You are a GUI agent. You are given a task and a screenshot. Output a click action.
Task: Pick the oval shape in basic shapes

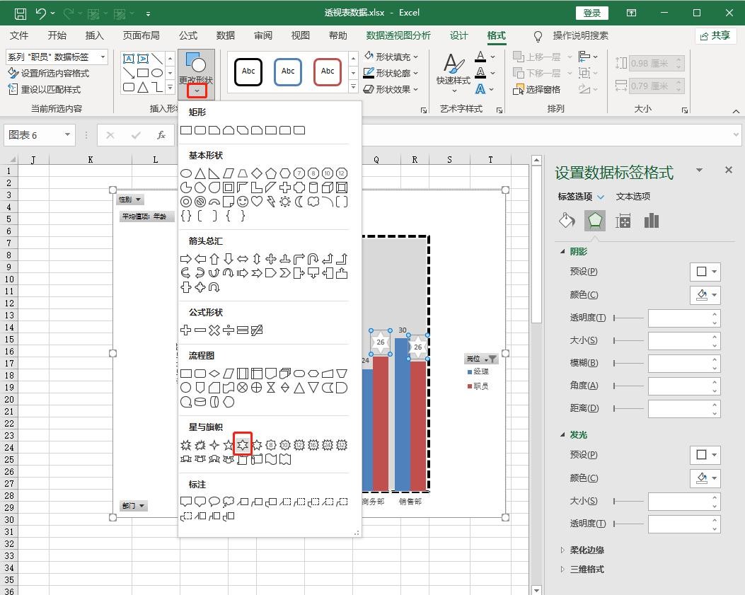(x=186, y=173)
